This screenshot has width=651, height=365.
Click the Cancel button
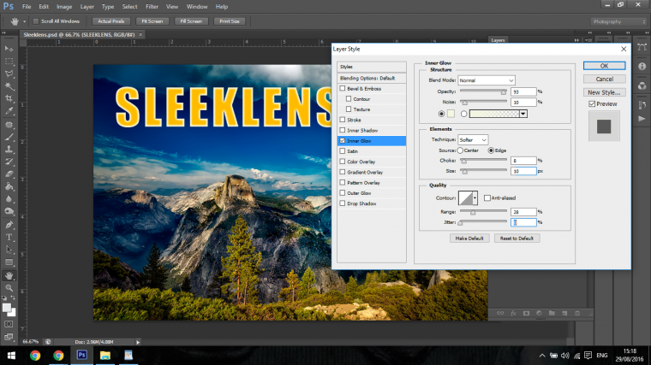pyautogui.click(x=604, y=79)
